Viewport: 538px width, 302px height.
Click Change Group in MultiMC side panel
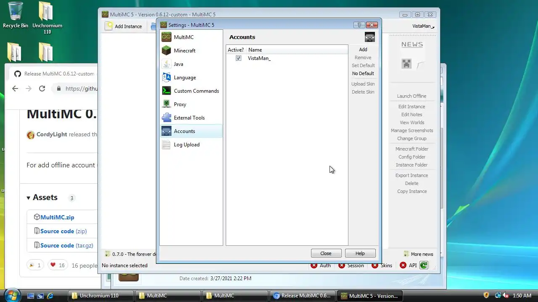[412, 138]
